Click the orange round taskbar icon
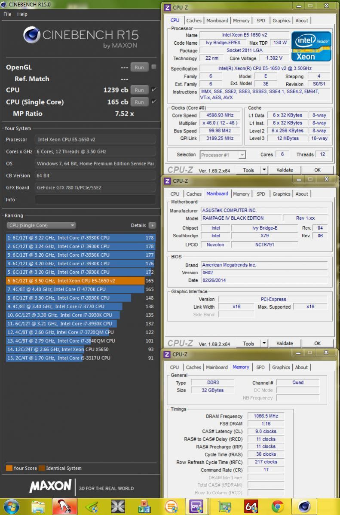340x515 pixels. coord(171,507)
